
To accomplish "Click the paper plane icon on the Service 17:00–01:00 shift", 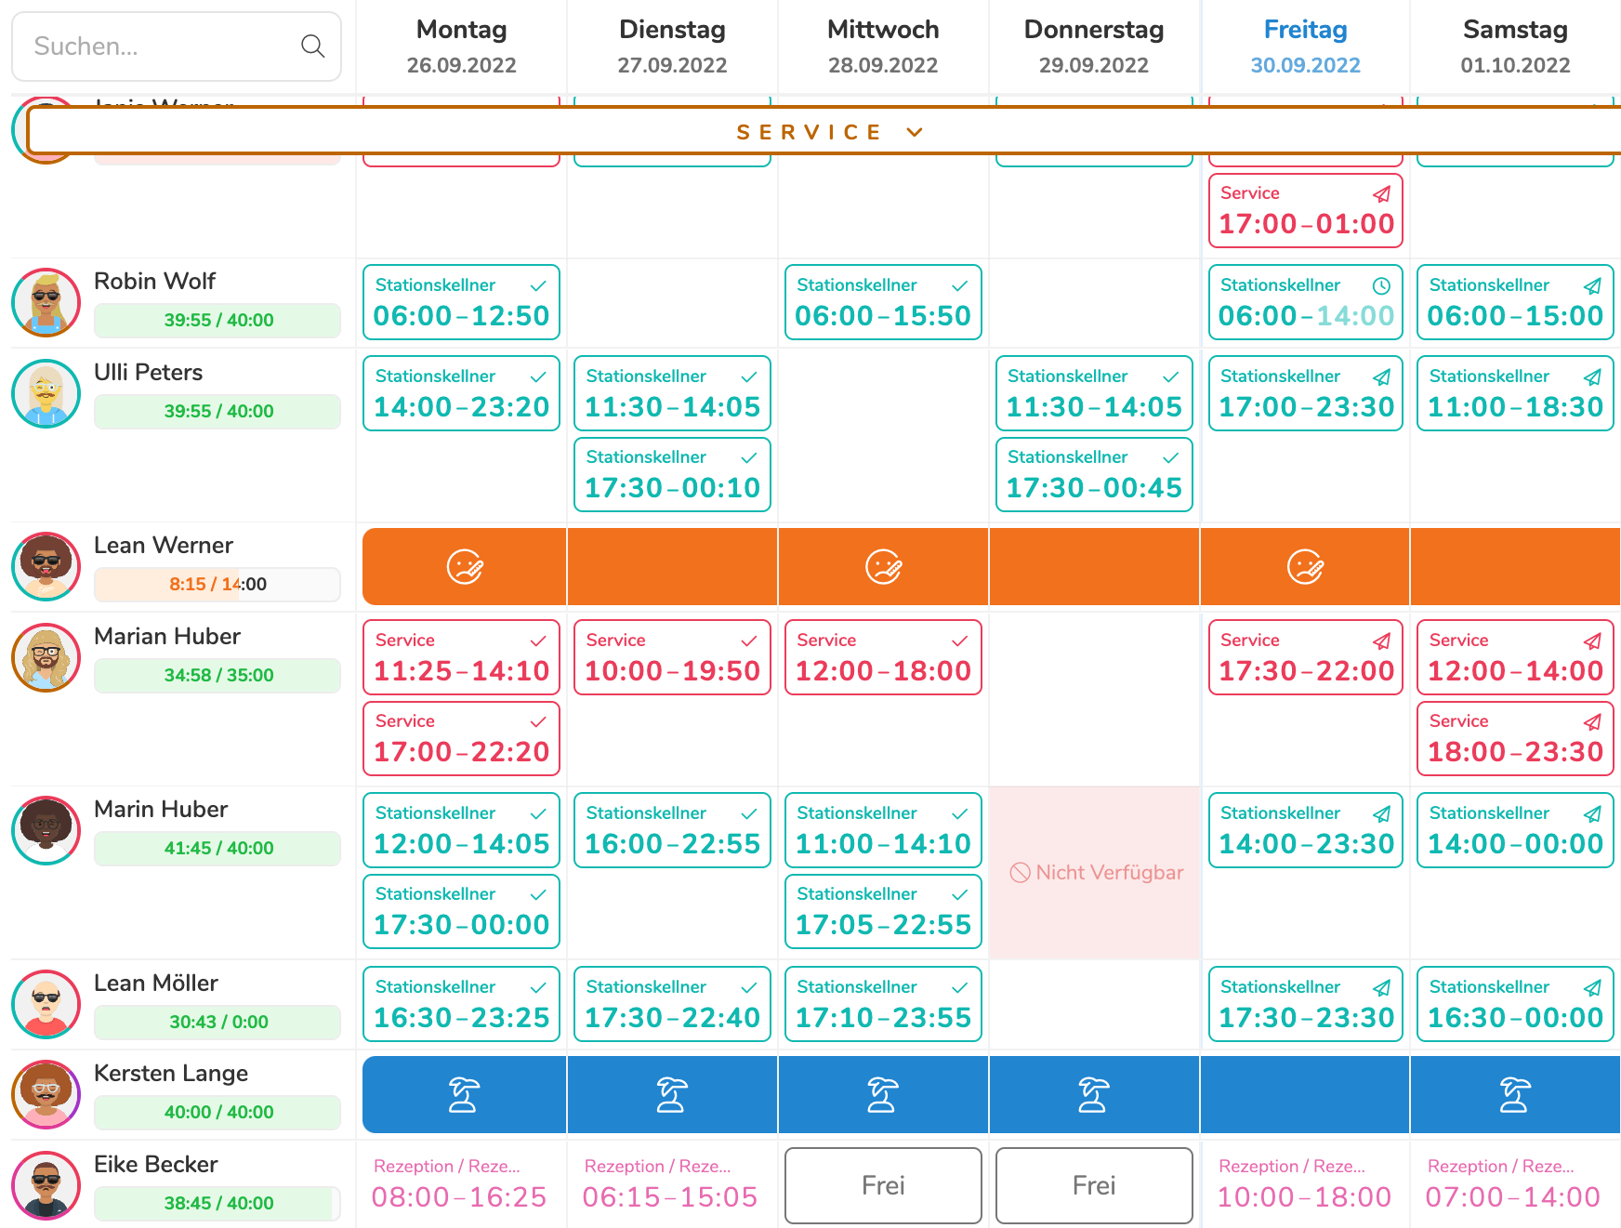I will click(1381, 193).
